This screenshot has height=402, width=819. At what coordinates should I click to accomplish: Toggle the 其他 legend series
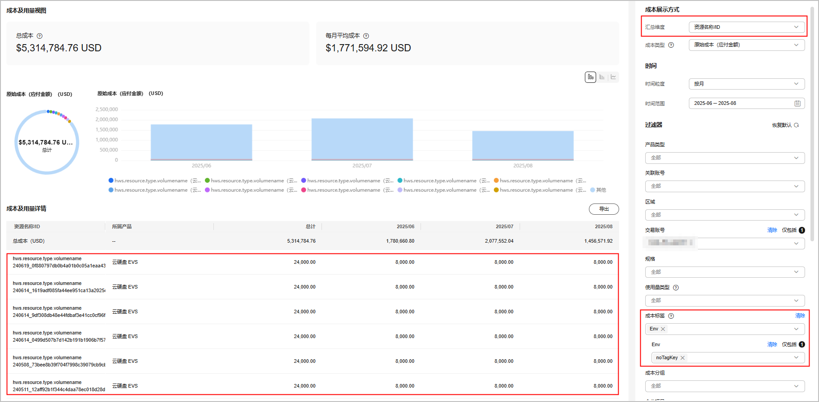(598, 190)
